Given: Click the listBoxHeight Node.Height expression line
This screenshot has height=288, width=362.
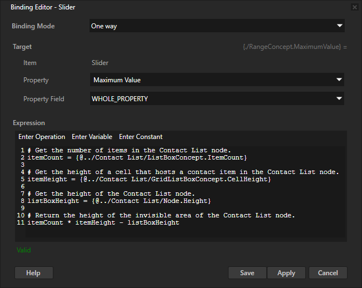Looking at the screenshot, I should coord(118,200).
